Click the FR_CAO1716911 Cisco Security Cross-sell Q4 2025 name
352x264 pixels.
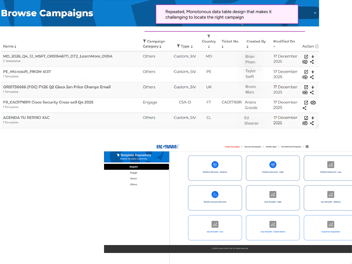48,102
